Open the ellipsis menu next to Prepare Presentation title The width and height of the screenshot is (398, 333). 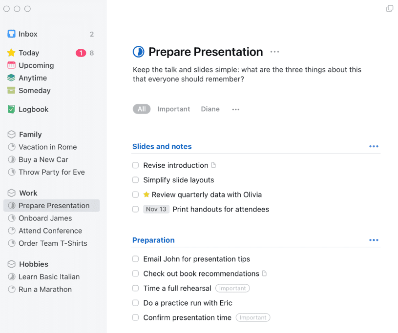274,52
